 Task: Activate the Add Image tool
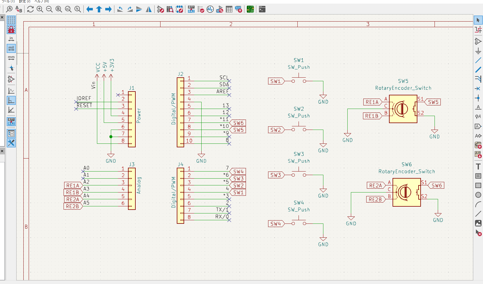tap(478, 223)
